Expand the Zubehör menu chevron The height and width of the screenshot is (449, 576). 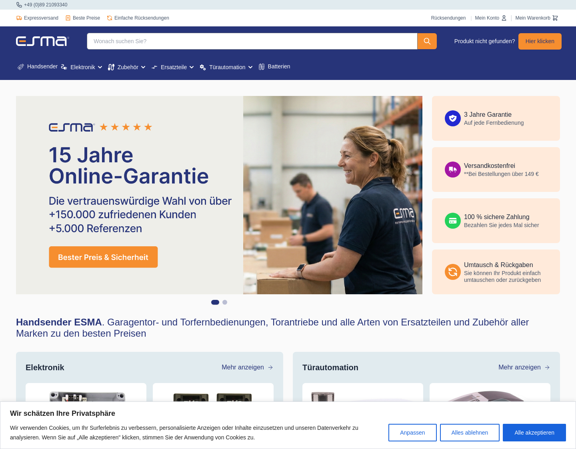[143, 67]
